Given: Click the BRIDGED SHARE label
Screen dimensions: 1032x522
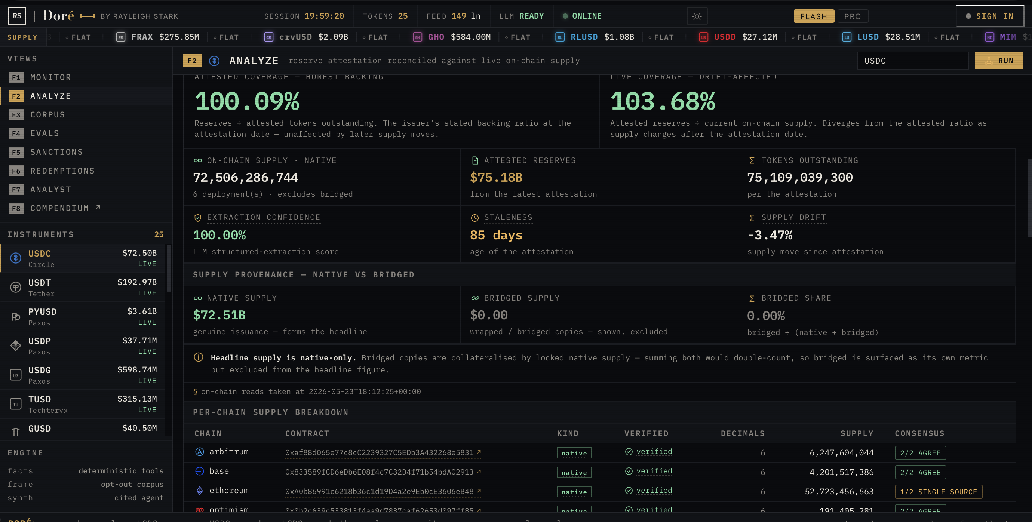Looking at the screenshot, I should pos(796,298).
